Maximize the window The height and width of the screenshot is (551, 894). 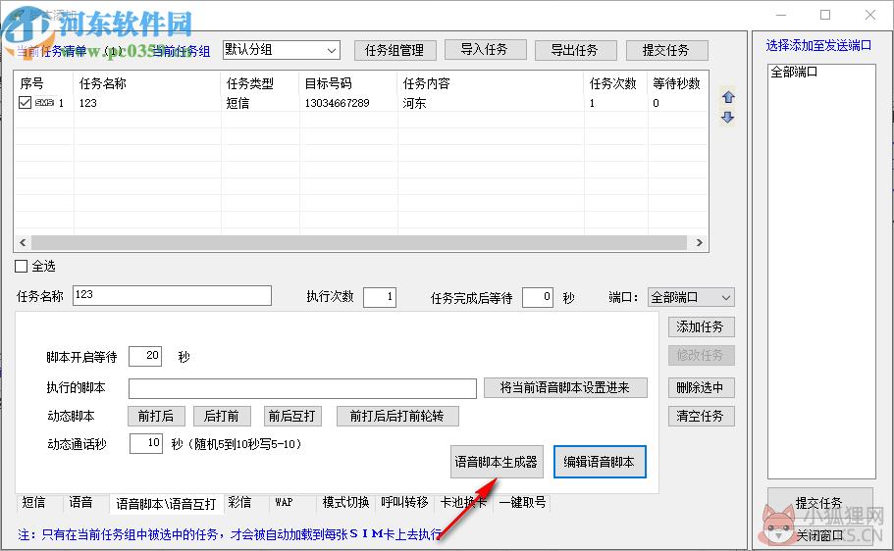[825, 15]
